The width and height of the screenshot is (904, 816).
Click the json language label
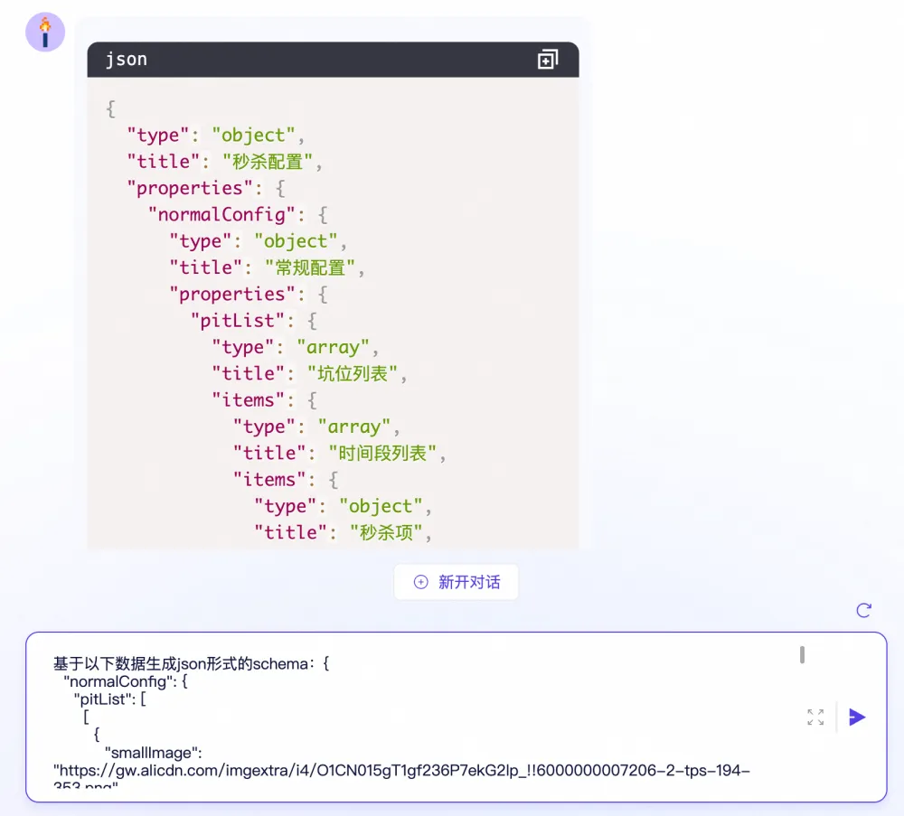click(127, 60)
